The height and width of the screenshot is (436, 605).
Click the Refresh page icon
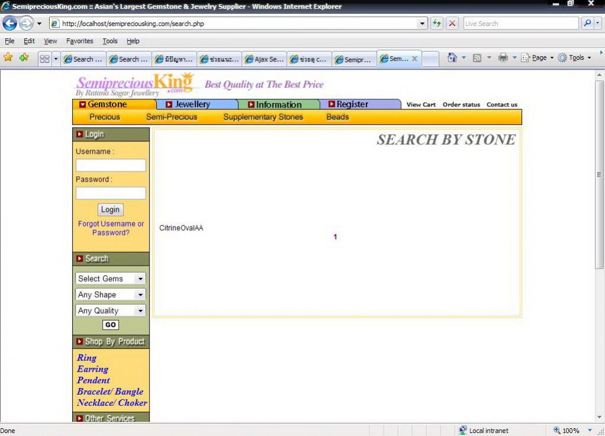[437, 24]
